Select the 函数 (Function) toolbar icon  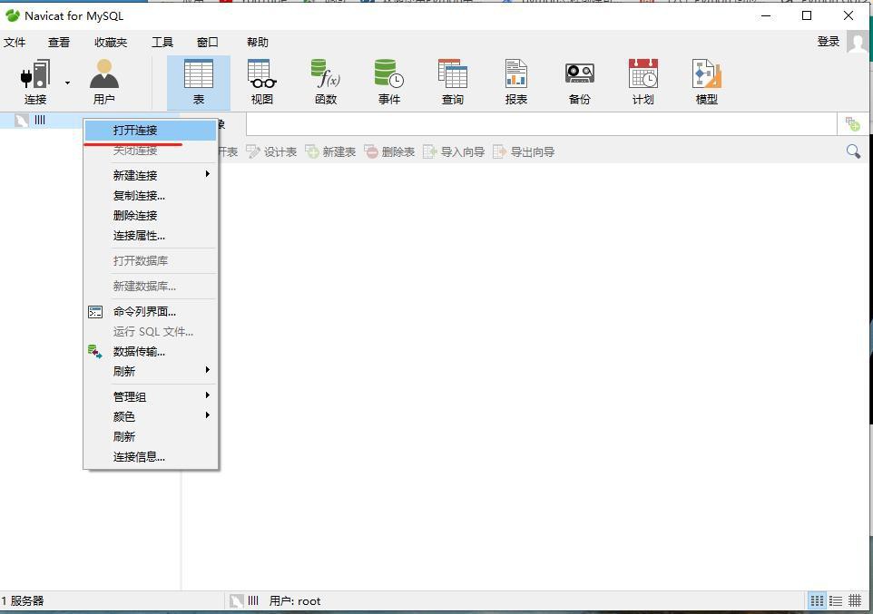coord(326,83)
